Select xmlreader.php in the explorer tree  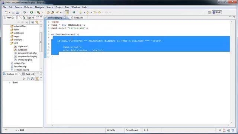pyautogui.click(x=25, y=60)
